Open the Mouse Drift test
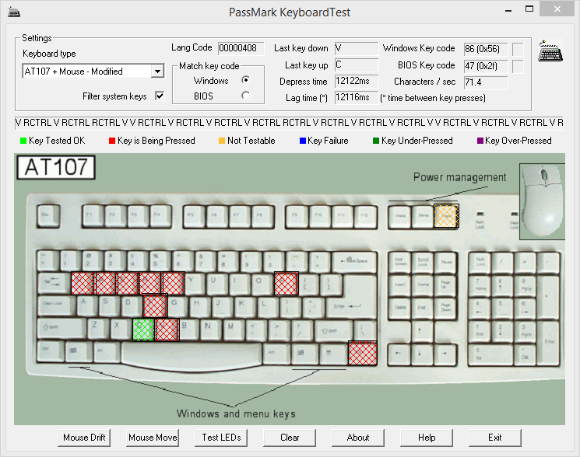 point(84,438)
